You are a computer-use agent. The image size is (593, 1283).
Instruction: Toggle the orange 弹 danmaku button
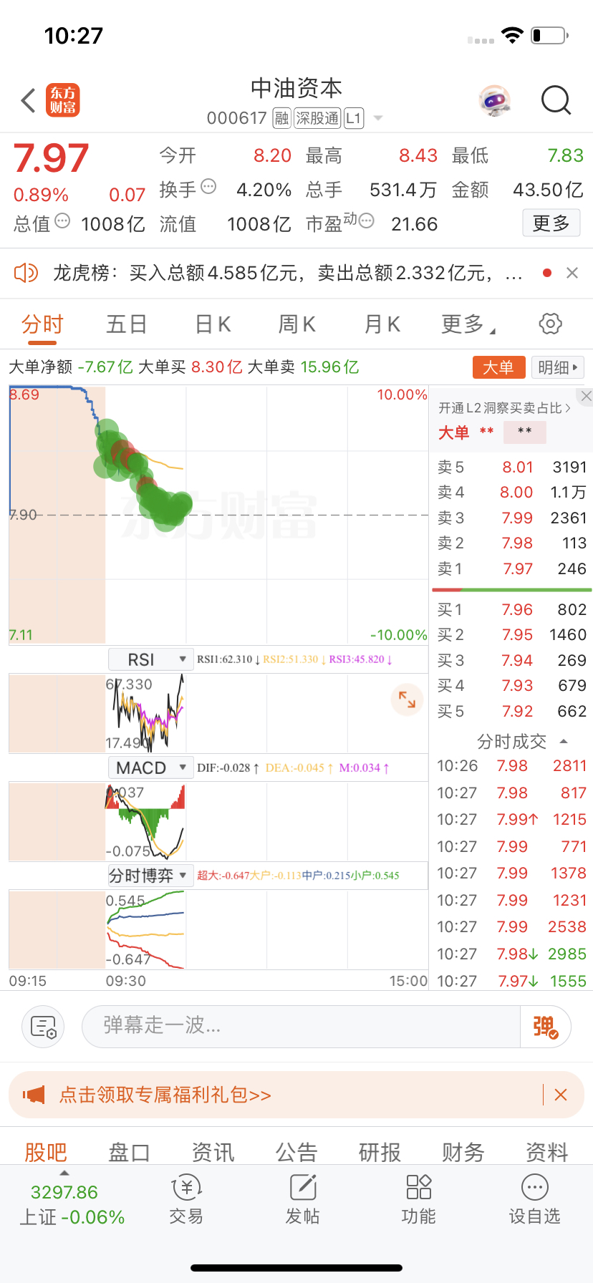pyautogui.click(x=545, y=1027)
